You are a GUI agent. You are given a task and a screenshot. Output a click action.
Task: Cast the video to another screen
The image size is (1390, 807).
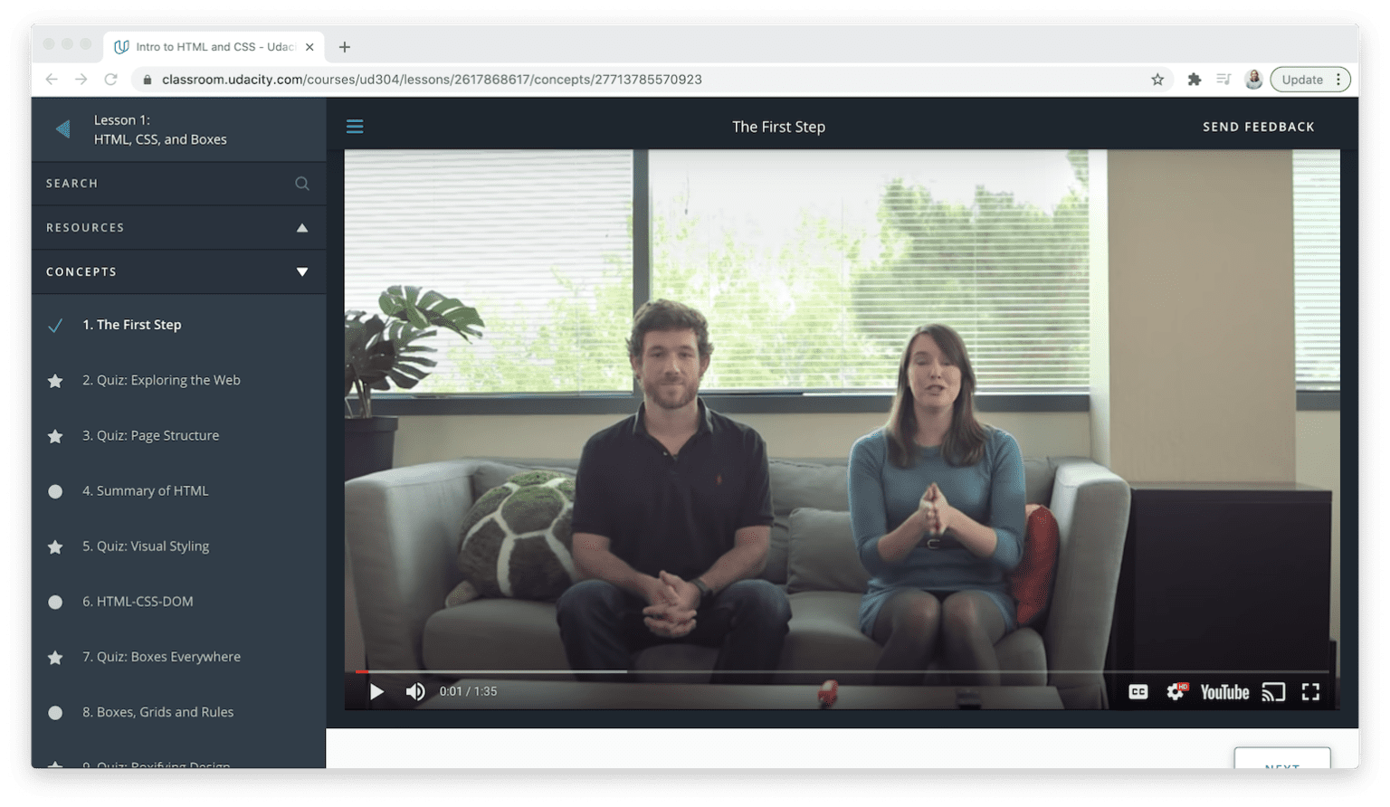[x=1273, y=691]
